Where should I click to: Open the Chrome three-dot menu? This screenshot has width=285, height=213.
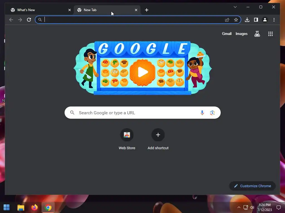coord(274,20)
